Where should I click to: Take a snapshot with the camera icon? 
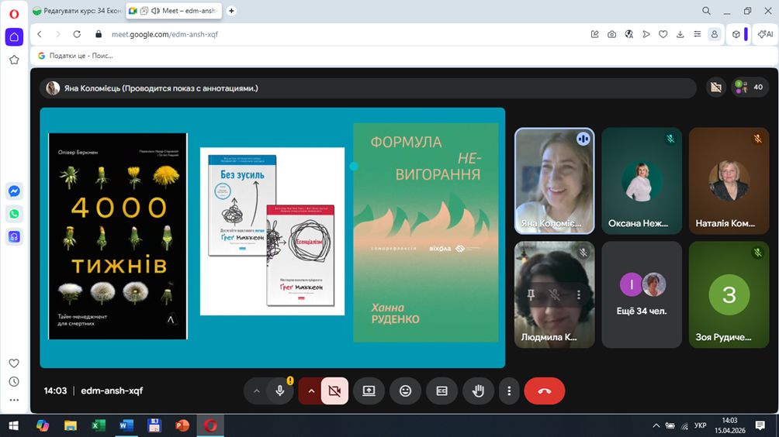pyautogui.click(x=611, y=34)
